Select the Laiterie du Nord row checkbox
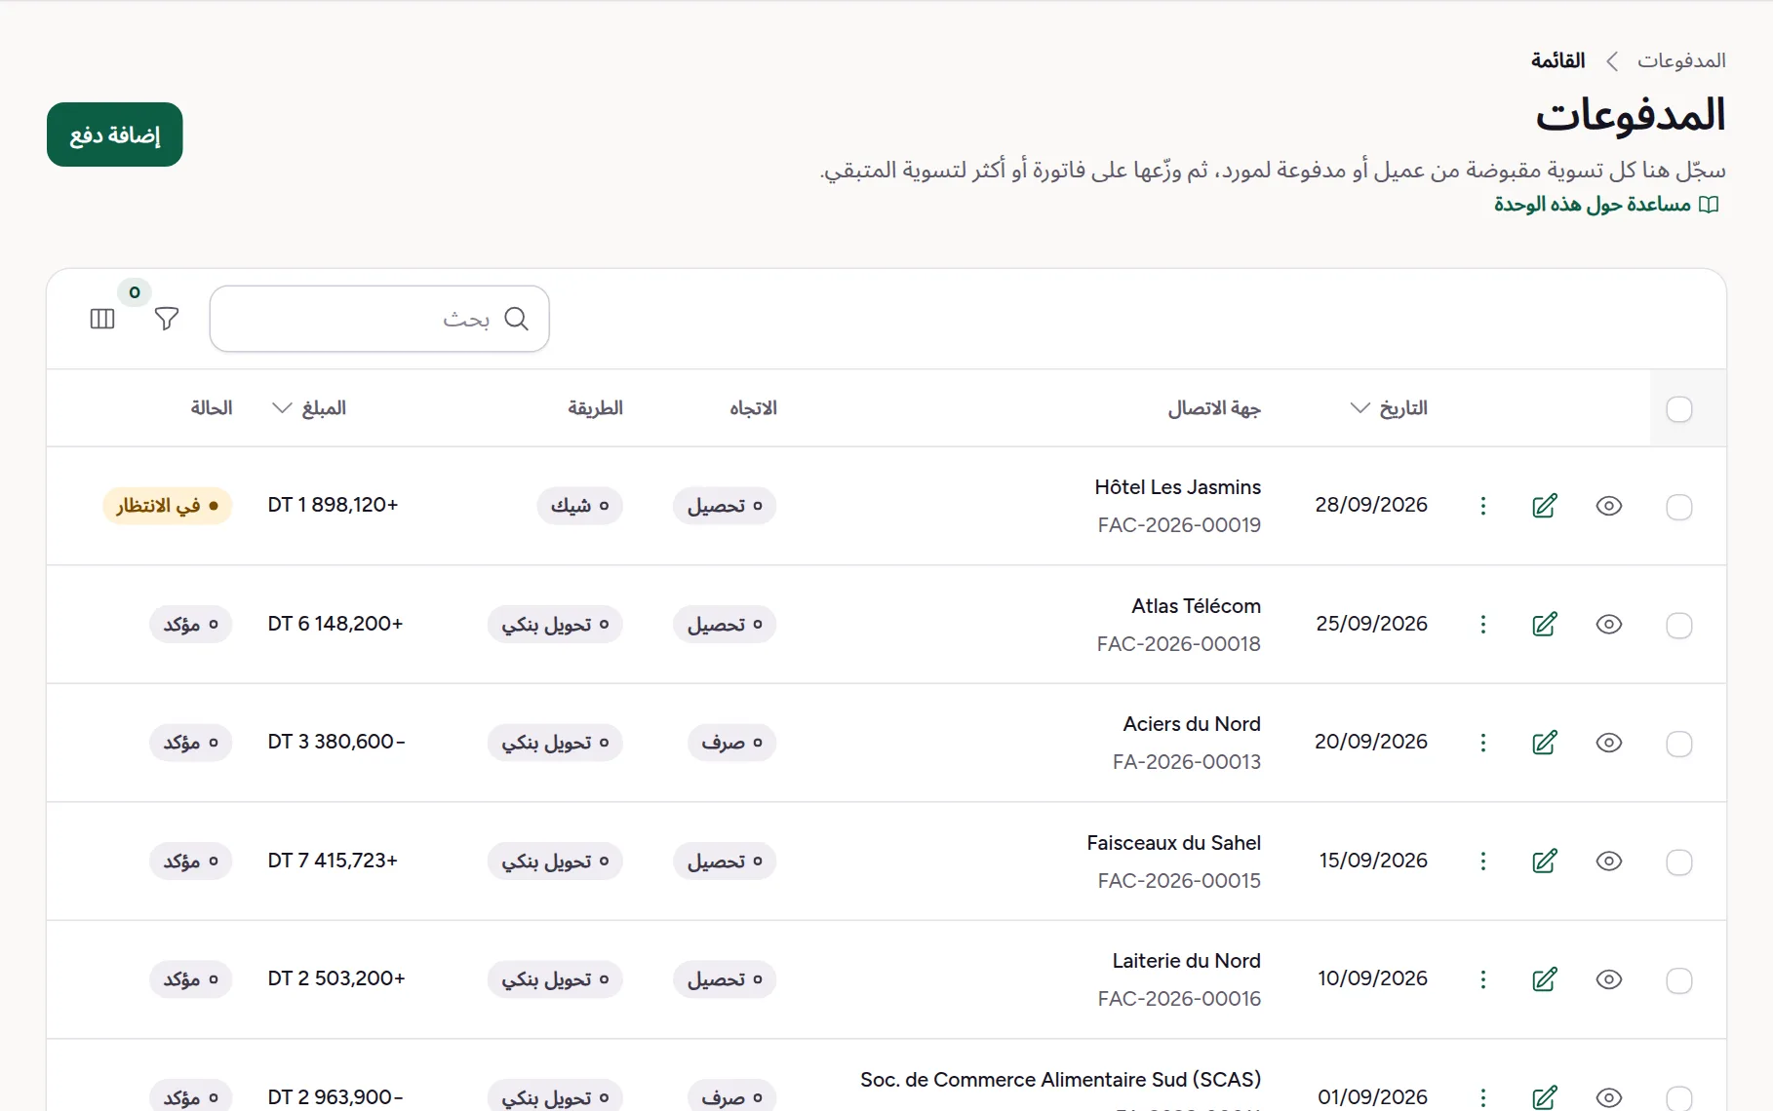The height and width of the screenshot is (1111, 1773). pyautogui.click(x=1679, y=980)
